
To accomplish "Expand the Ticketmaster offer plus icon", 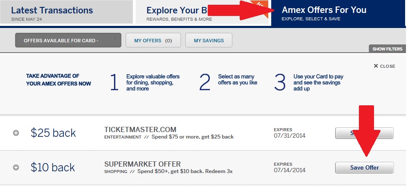I will [16, 133].
